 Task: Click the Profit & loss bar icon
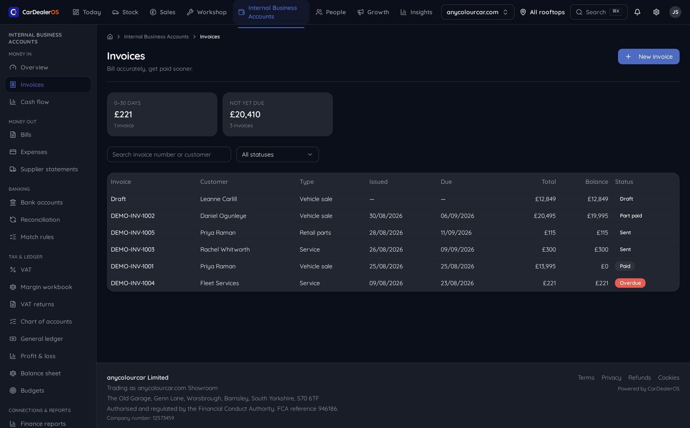point(13,356)
